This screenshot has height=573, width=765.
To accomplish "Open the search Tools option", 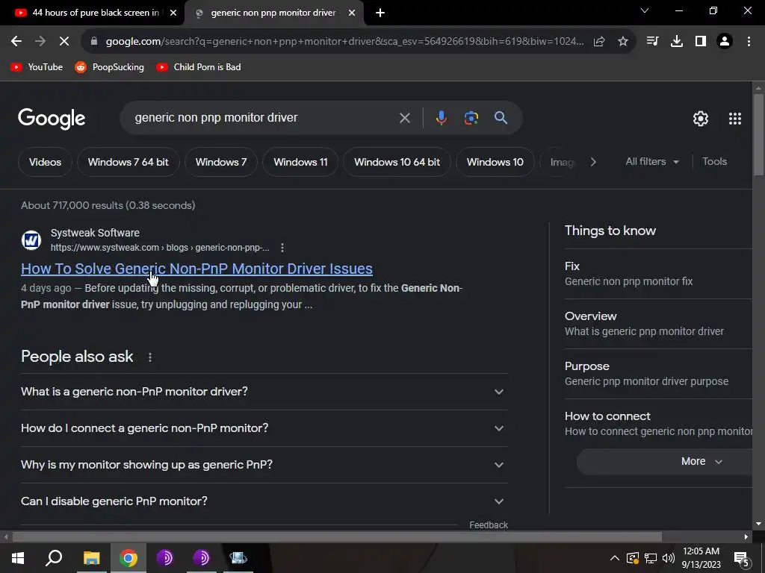I will click(714, 162).
